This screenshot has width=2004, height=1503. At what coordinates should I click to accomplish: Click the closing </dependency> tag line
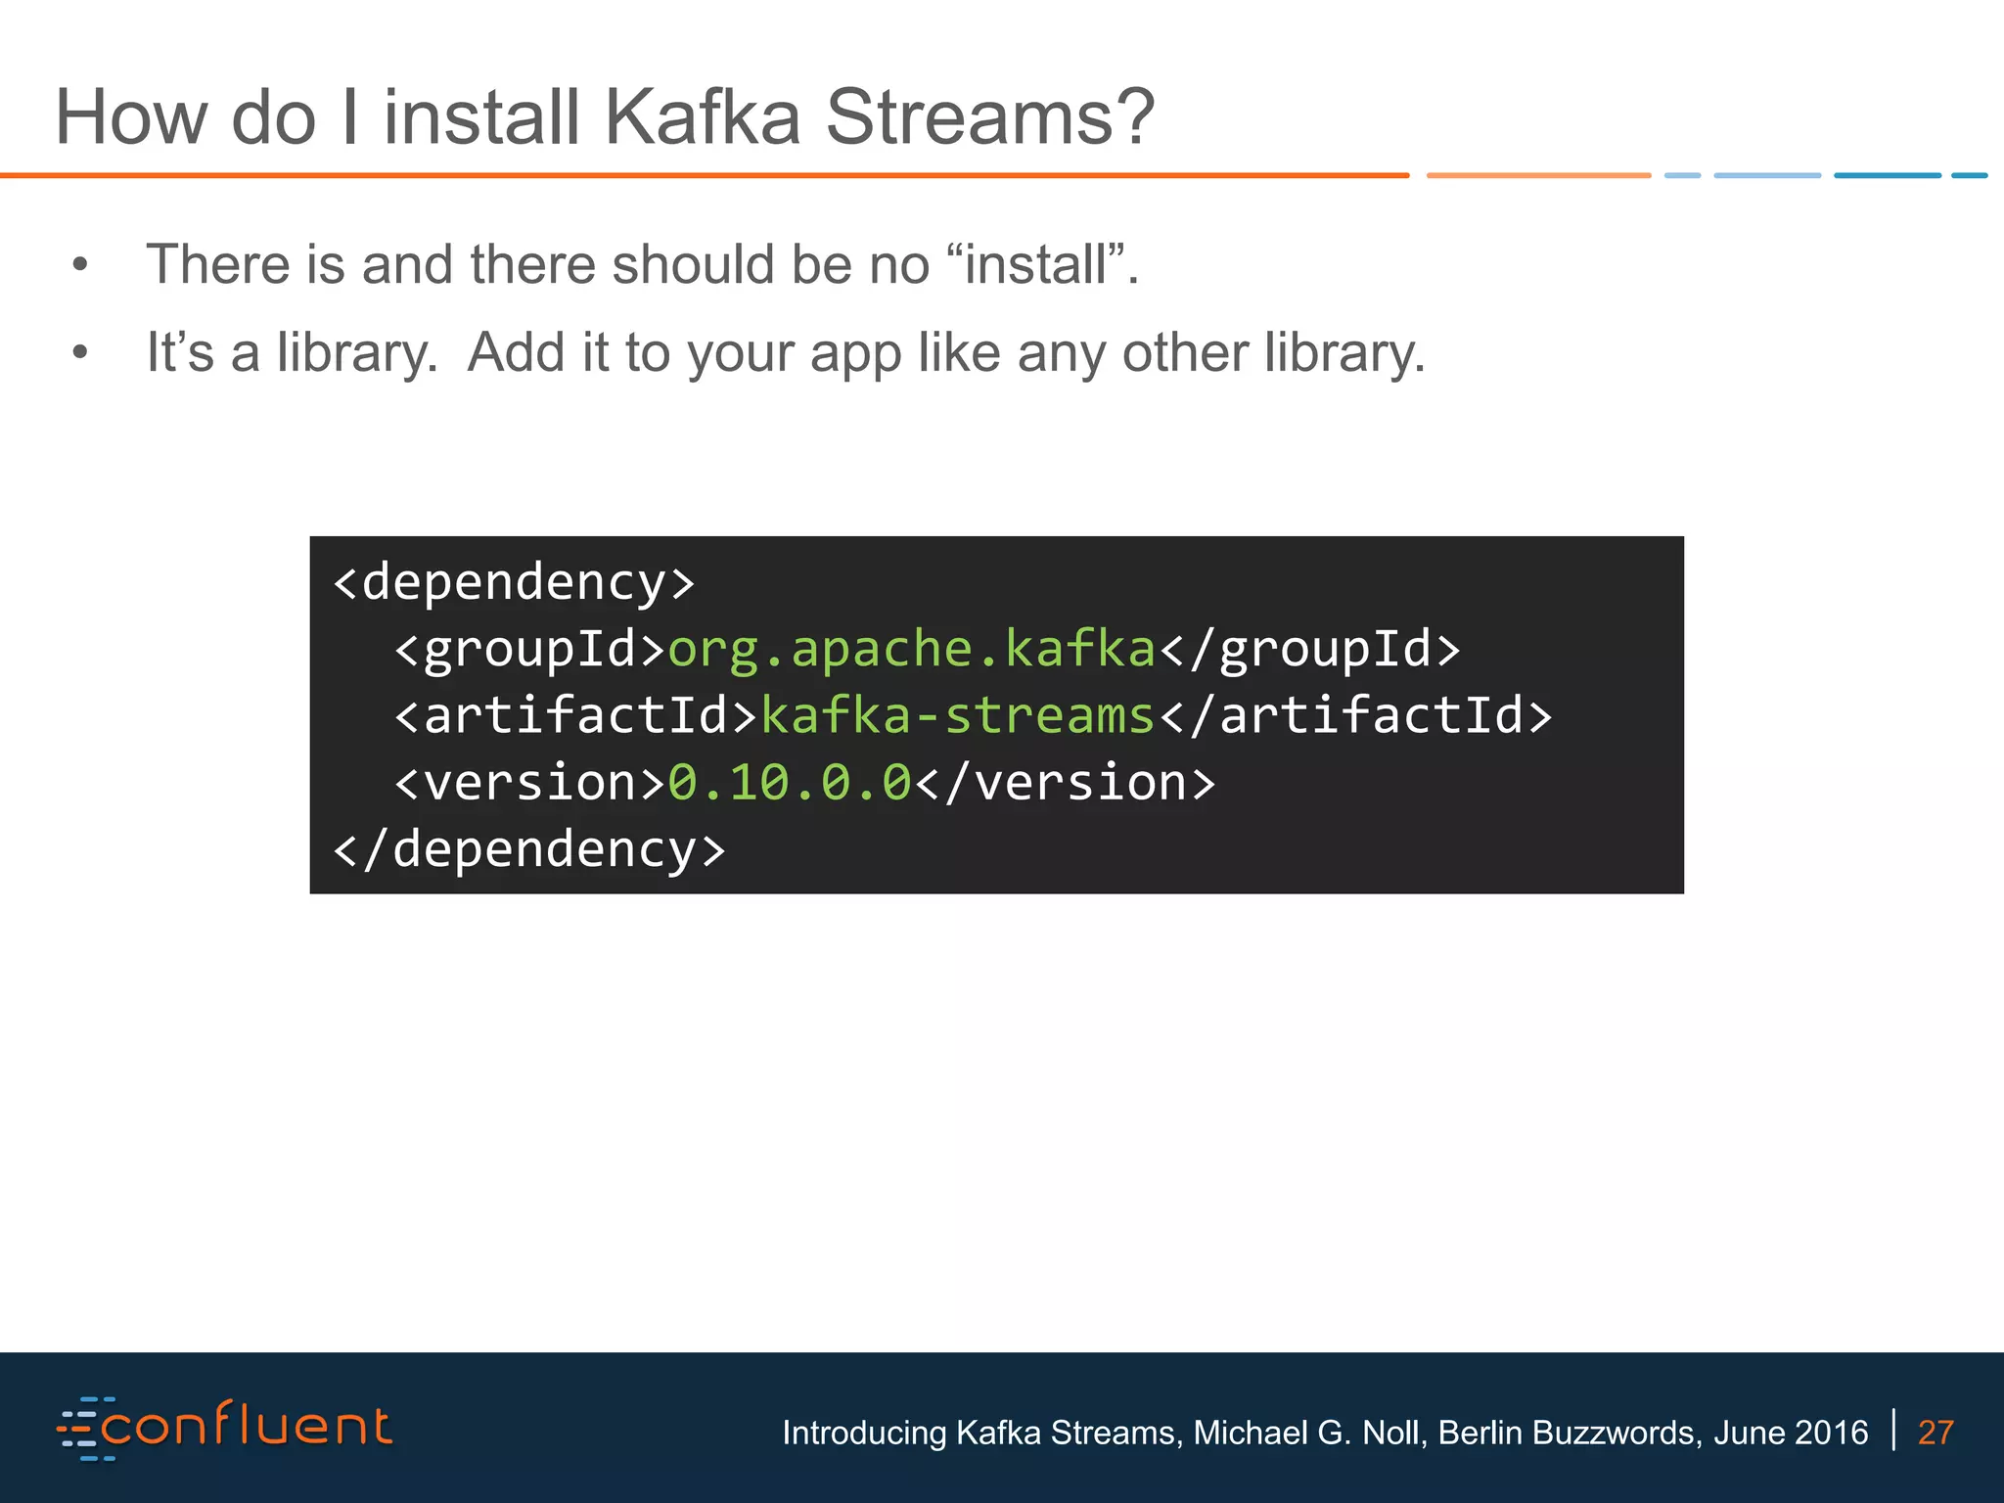529,849
